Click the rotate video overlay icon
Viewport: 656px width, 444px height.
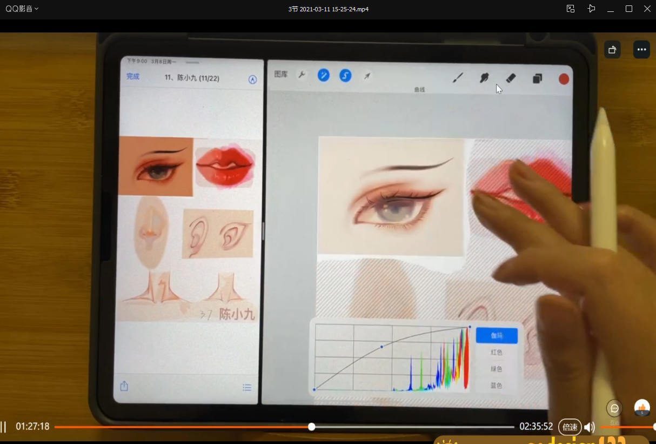(x=612, y=50)
